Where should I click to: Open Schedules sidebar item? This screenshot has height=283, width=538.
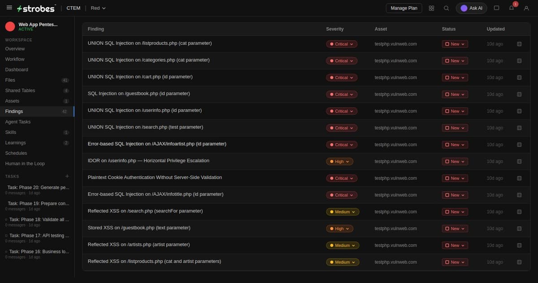[x=37, y=153]
